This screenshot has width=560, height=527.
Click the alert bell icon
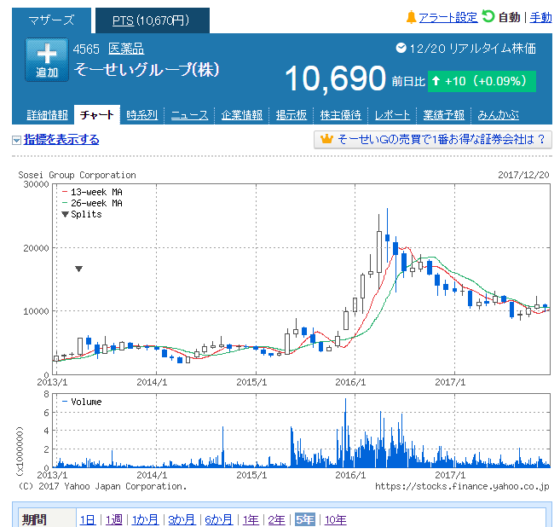click(411, 17)
